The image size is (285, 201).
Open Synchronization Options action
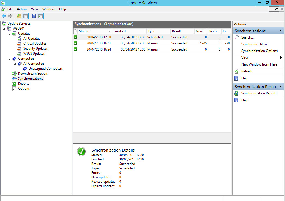tap(259, 51)
